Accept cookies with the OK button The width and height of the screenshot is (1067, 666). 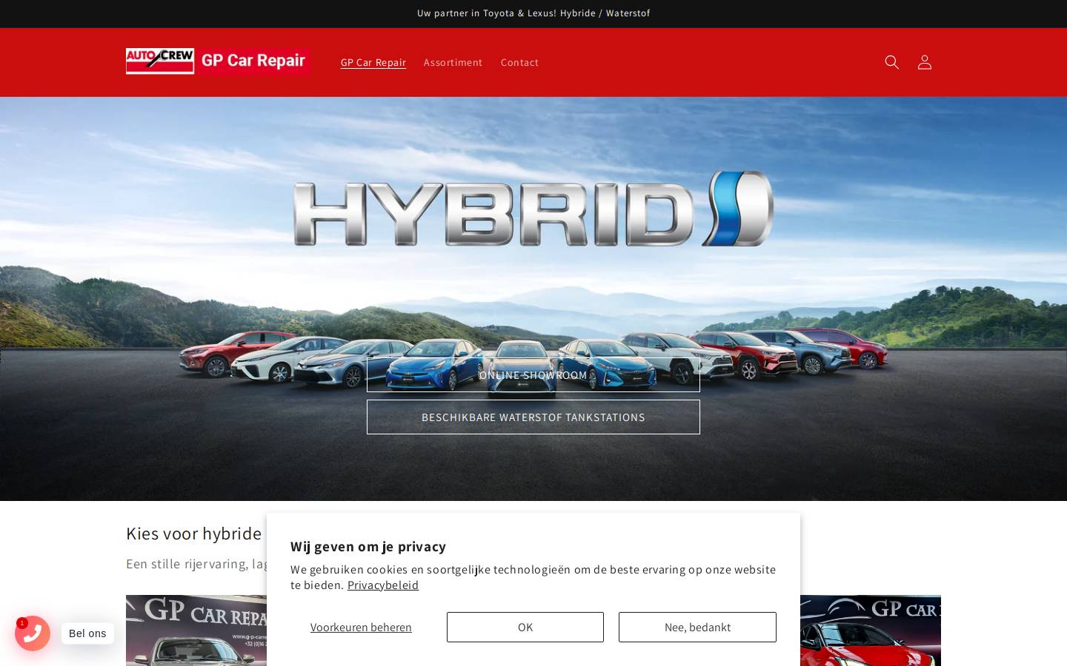click(x=525, y=627)
